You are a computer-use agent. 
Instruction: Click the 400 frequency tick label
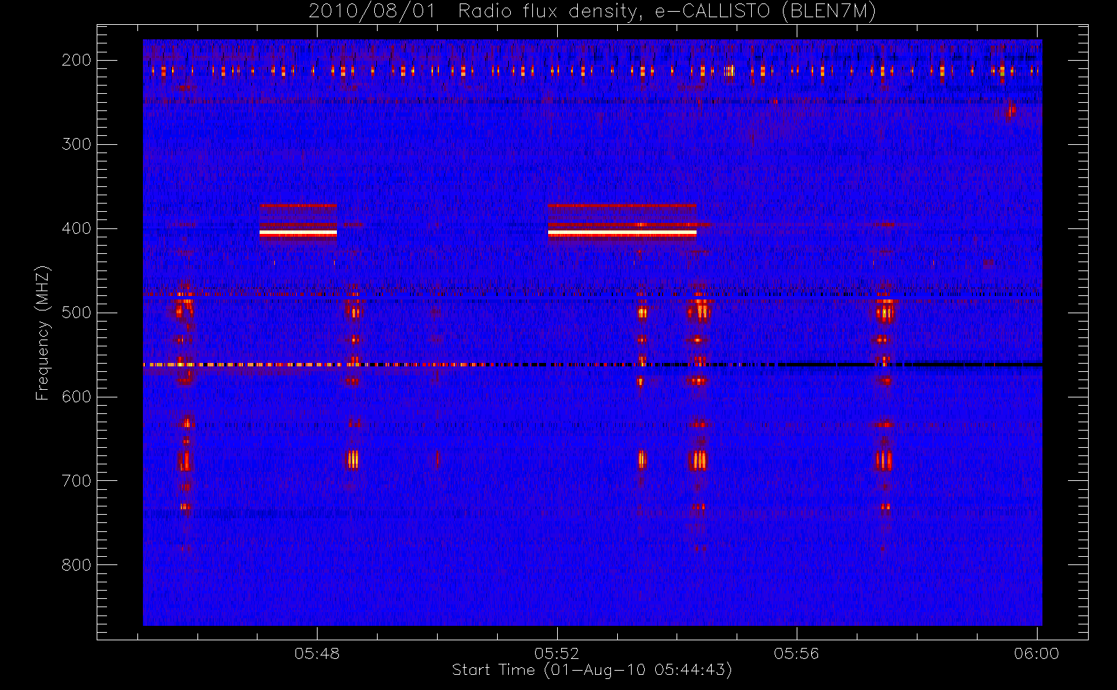[76, 228]
